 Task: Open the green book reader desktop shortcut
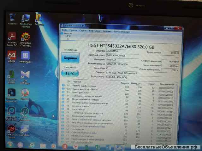(x=11, y=77)
